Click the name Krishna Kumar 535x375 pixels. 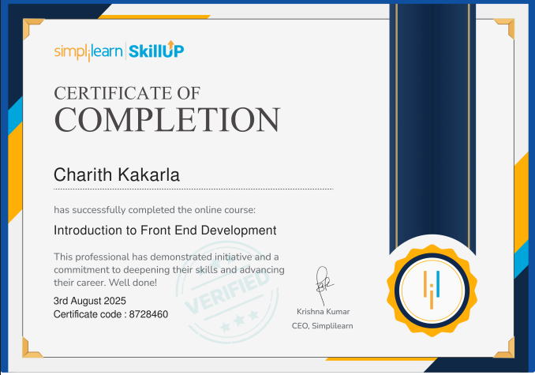323,312
